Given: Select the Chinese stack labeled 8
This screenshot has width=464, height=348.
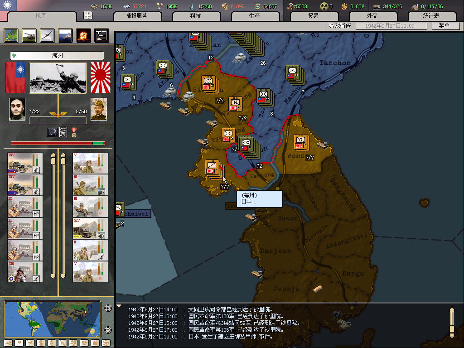Looking at the screenshot, I should (265, 97).
